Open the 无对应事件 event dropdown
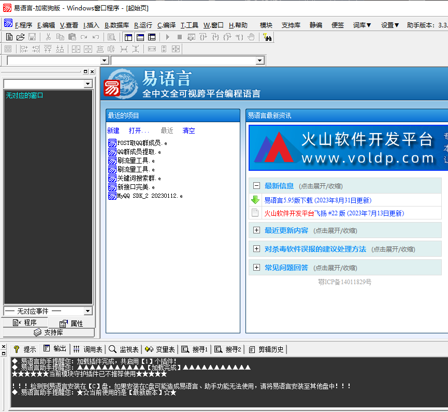This screenshot has height=412, width=448. click(88, 311)
